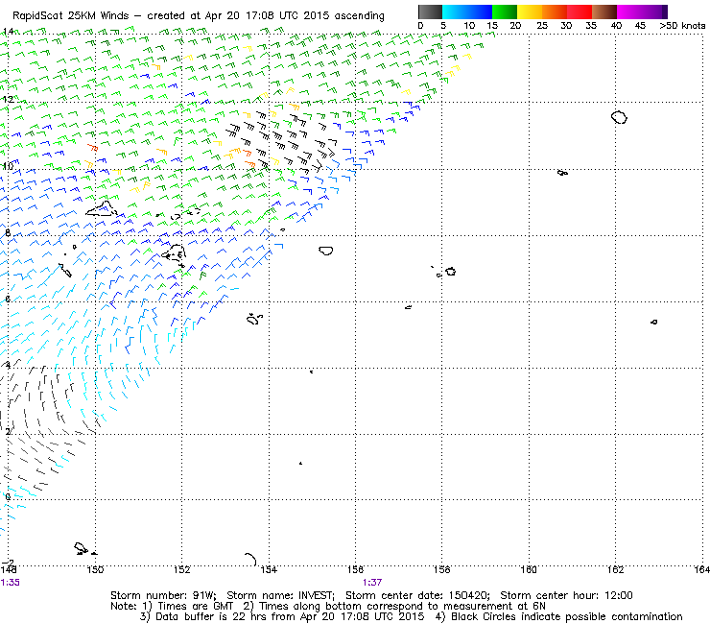Click the 160 longitude axis label

click(529, 569)
